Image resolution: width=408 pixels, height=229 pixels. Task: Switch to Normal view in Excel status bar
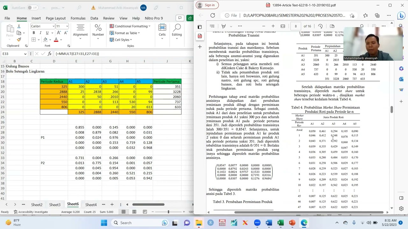coord(123,212)
